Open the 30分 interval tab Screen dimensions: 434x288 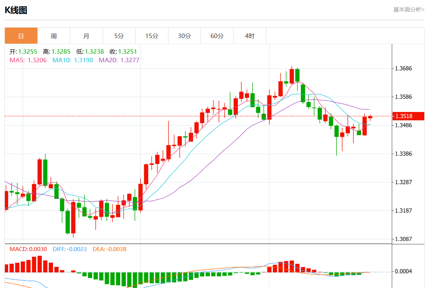coord(185,36)
